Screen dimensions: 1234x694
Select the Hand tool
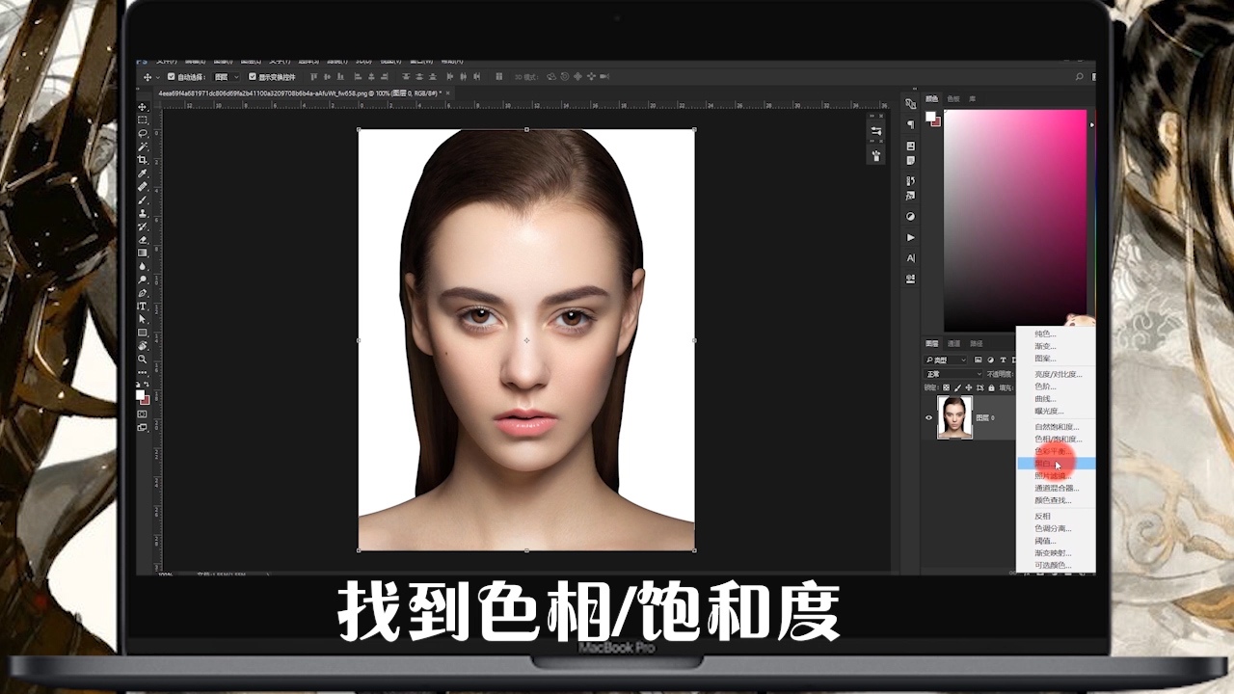pyautogui.click(x=143, y=345)
